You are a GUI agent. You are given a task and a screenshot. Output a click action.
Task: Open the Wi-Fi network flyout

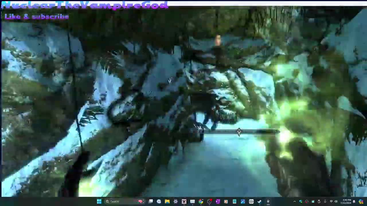click(331, 201)
